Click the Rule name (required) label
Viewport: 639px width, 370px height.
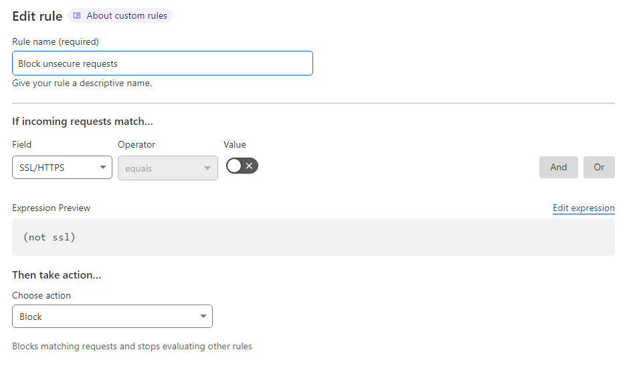(56, 41)
